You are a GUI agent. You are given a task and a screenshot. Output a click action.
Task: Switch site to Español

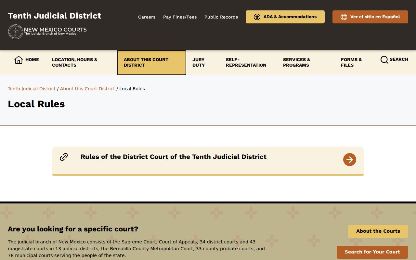(370, 17)
